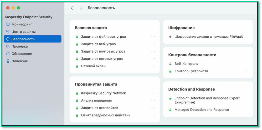Click the Базовая защита heading
262x130 pixels.
pyautogui.click(x=91, y=28)
